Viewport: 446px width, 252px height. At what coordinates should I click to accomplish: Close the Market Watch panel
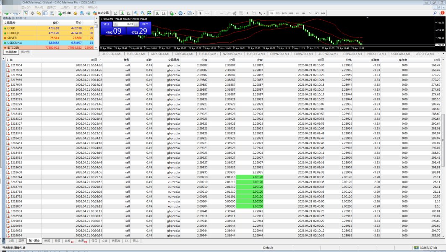click(97, 18)
